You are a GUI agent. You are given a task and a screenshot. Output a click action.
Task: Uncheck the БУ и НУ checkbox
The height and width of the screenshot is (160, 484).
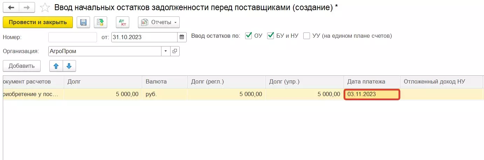tap(270, 36)
